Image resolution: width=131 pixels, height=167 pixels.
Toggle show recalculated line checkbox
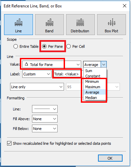(9, 143)
